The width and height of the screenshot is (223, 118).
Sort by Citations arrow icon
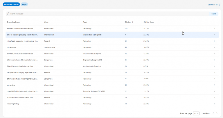(132, 22)
